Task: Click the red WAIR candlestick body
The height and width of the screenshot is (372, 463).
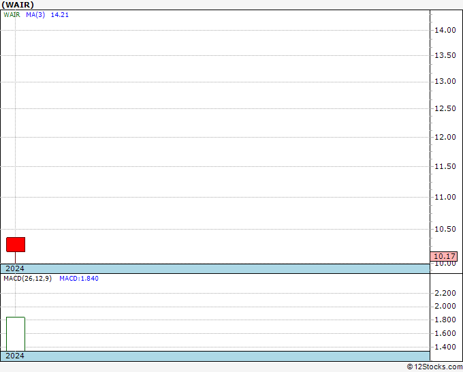Action: coord(16,245)
